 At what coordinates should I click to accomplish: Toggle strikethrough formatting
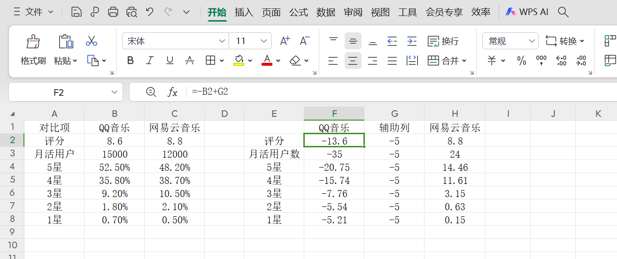coord(190,61)
